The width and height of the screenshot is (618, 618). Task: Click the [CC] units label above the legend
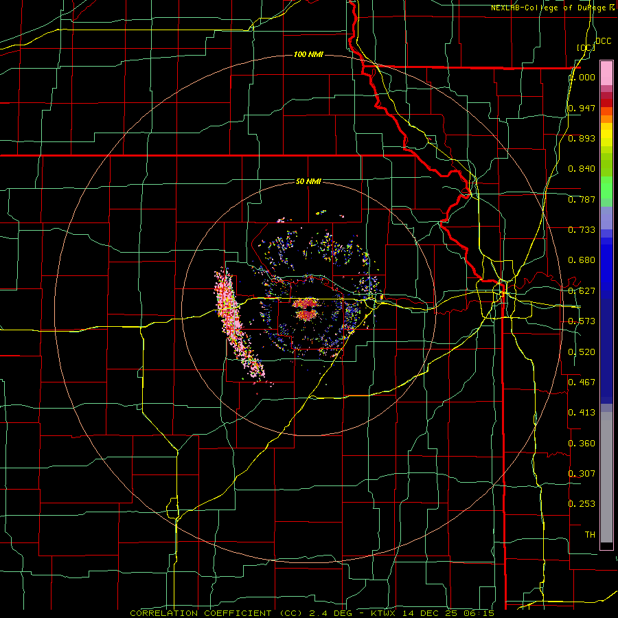tap(586, 47)
